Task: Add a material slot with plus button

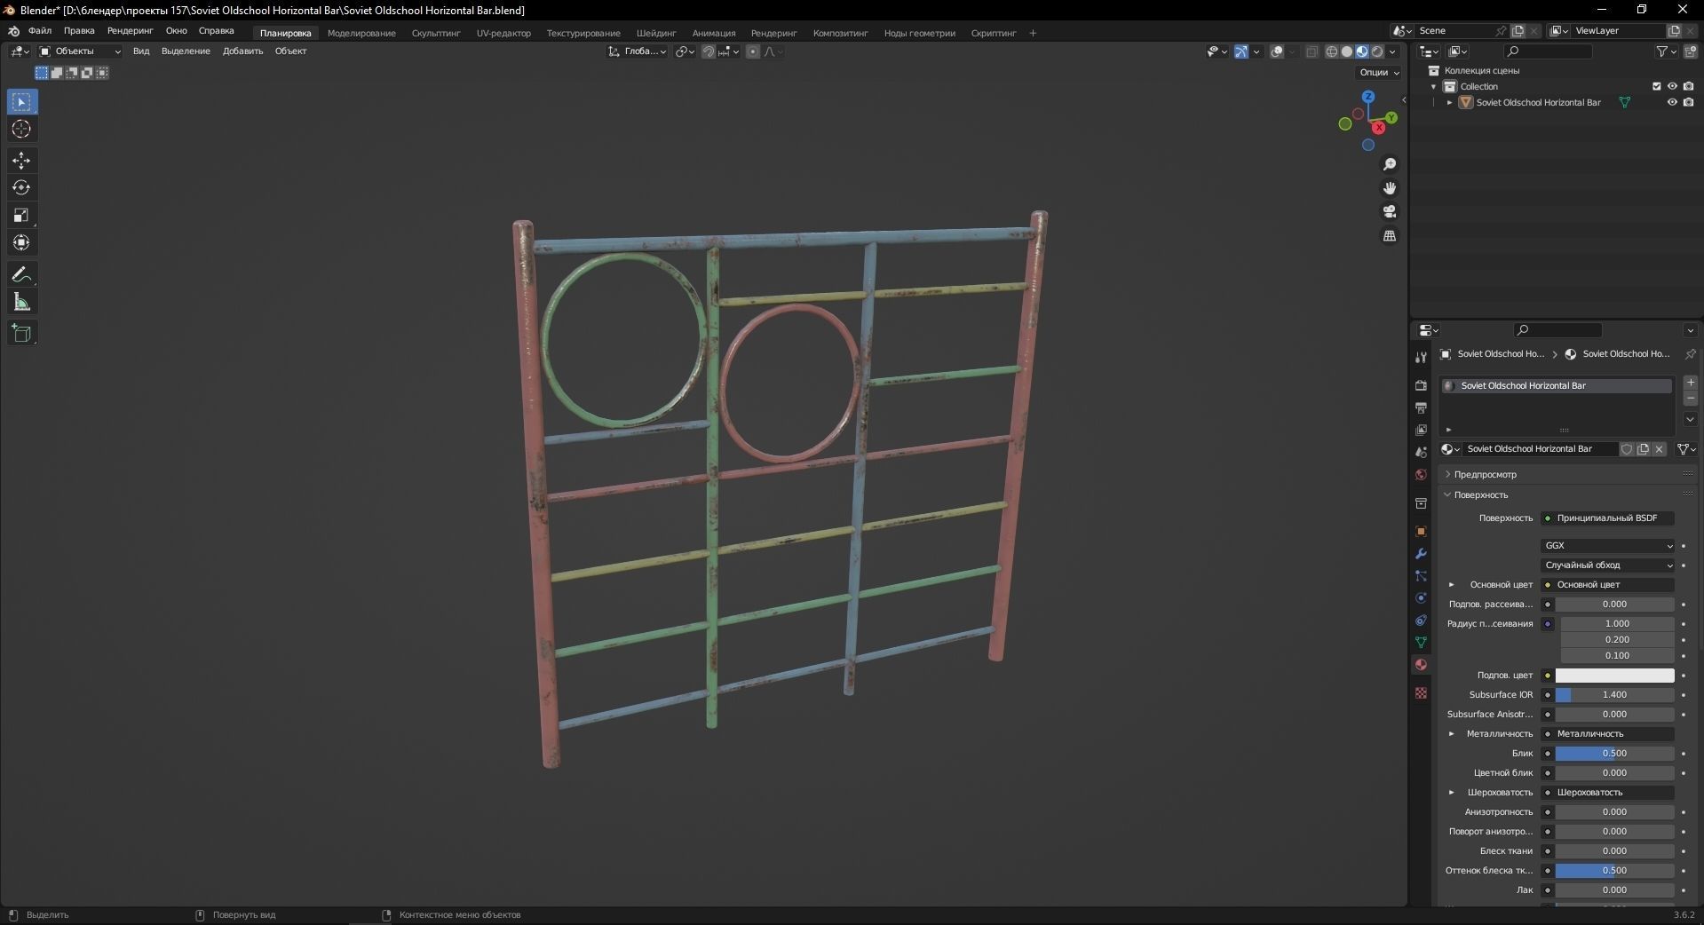Action: click(1691, 383)
